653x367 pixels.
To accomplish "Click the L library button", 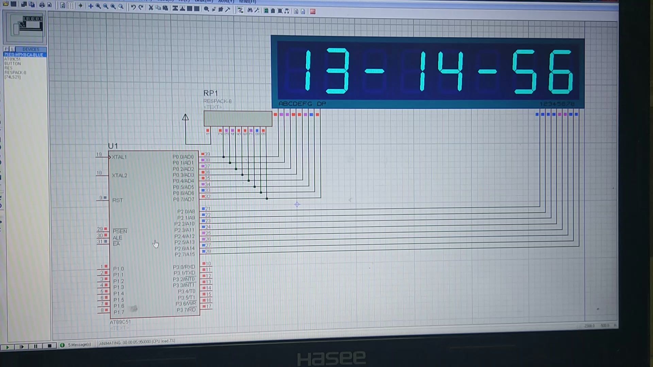I will point(12,49).
